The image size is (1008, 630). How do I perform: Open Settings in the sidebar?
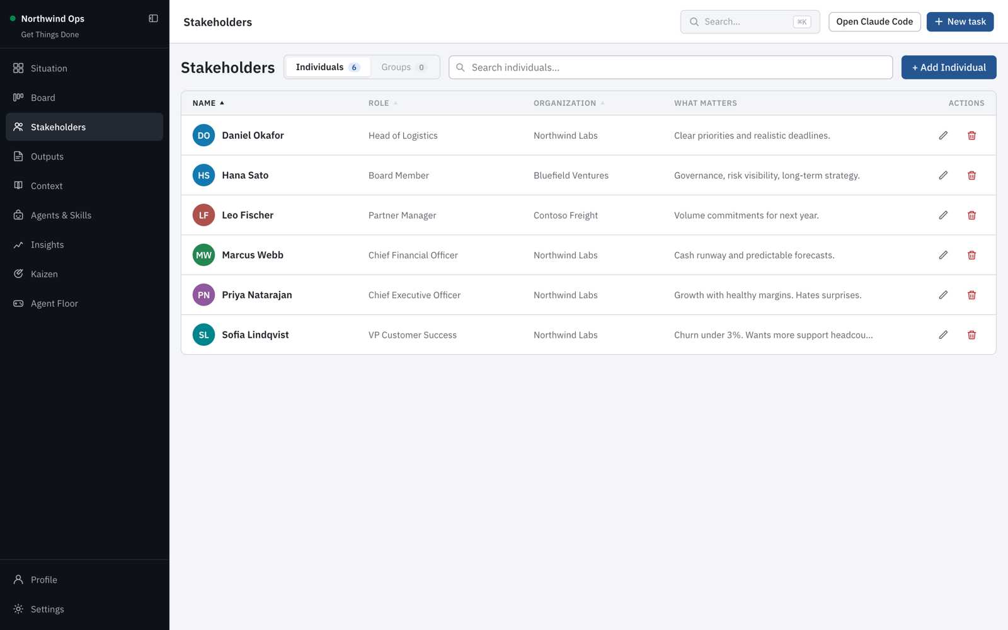tap(84, 609)
